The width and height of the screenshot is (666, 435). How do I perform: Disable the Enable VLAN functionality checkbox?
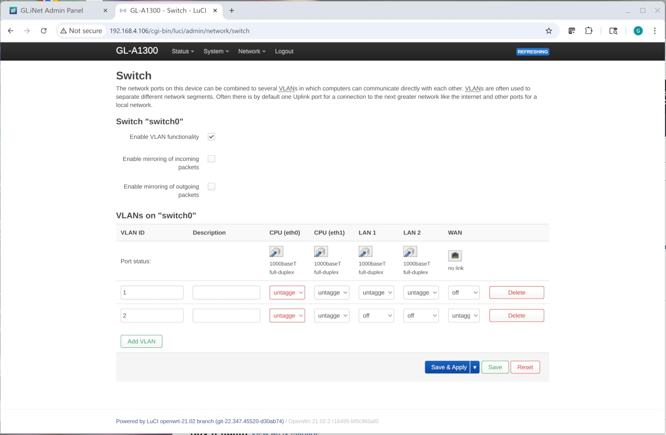click(x=211, y=137)
